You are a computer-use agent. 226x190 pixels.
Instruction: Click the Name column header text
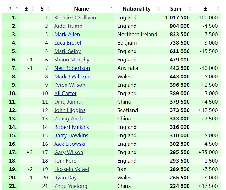(x=81, y=9)
